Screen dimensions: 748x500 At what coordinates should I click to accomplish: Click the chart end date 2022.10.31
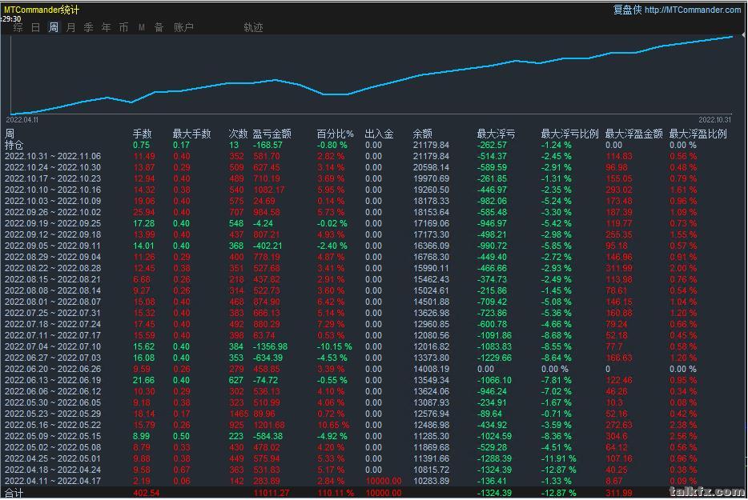[x=715, y=120]
